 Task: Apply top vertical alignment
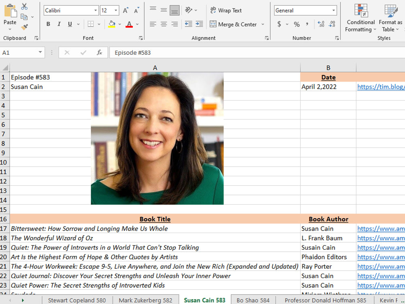click(153, 10)
